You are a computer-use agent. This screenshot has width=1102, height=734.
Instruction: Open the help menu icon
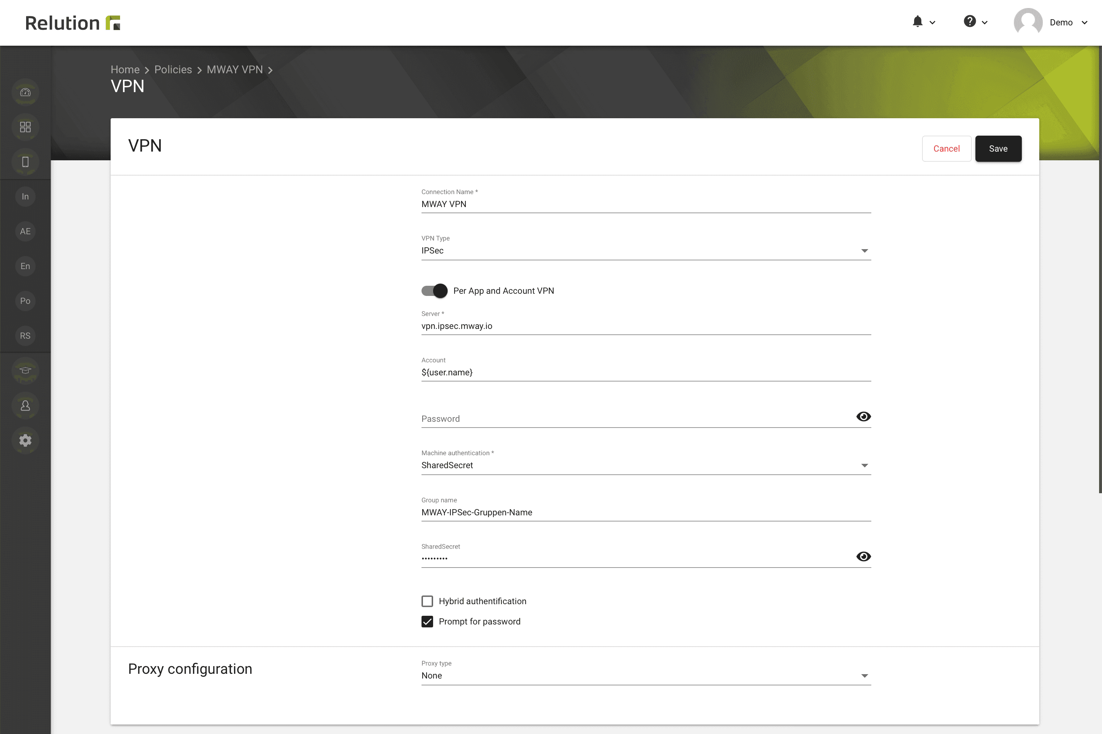tap(970, 22)
